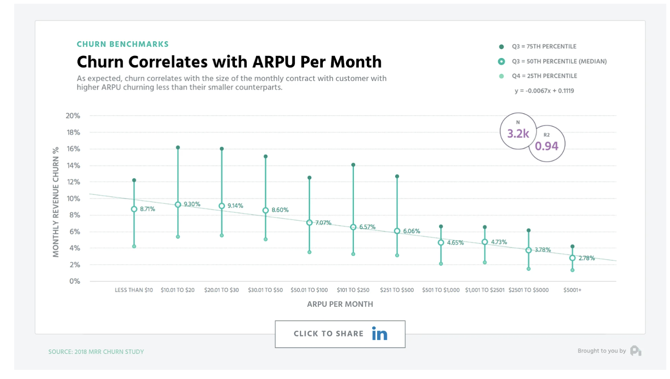This screenshot has width=670, height=379.
Task: Select the 6.06% median marker
Action: 397,231
